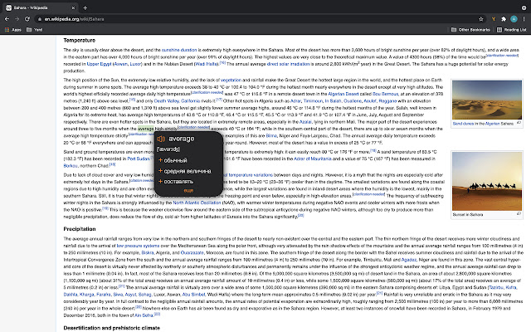Viewport: 531px width, 332px height.
Task: Open the 'Biskra' link
Action: pyautogui.click(x=148, y=252)
